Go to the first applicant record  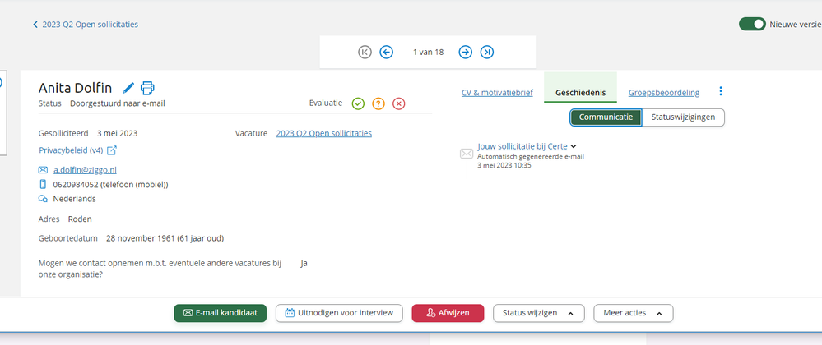pos(365,52)
